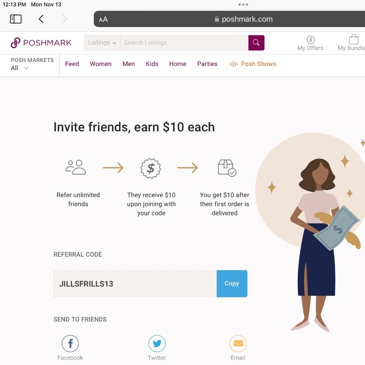Viewport: 365px width, 365px height.
Task: Go back with the browser back arrow
Action: click(x=41, y=19)
